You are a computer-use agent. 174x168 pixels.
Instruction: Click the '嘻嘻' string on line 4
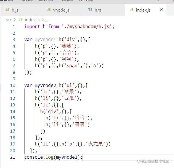click(67, 46)
